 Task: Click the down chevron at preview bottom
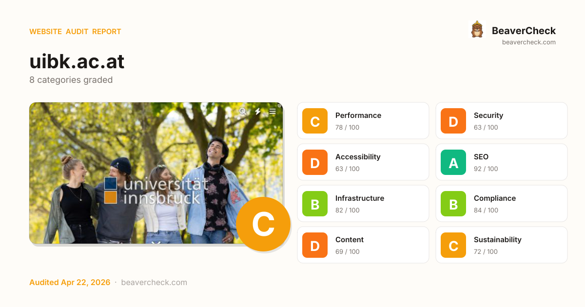[156, 242]
